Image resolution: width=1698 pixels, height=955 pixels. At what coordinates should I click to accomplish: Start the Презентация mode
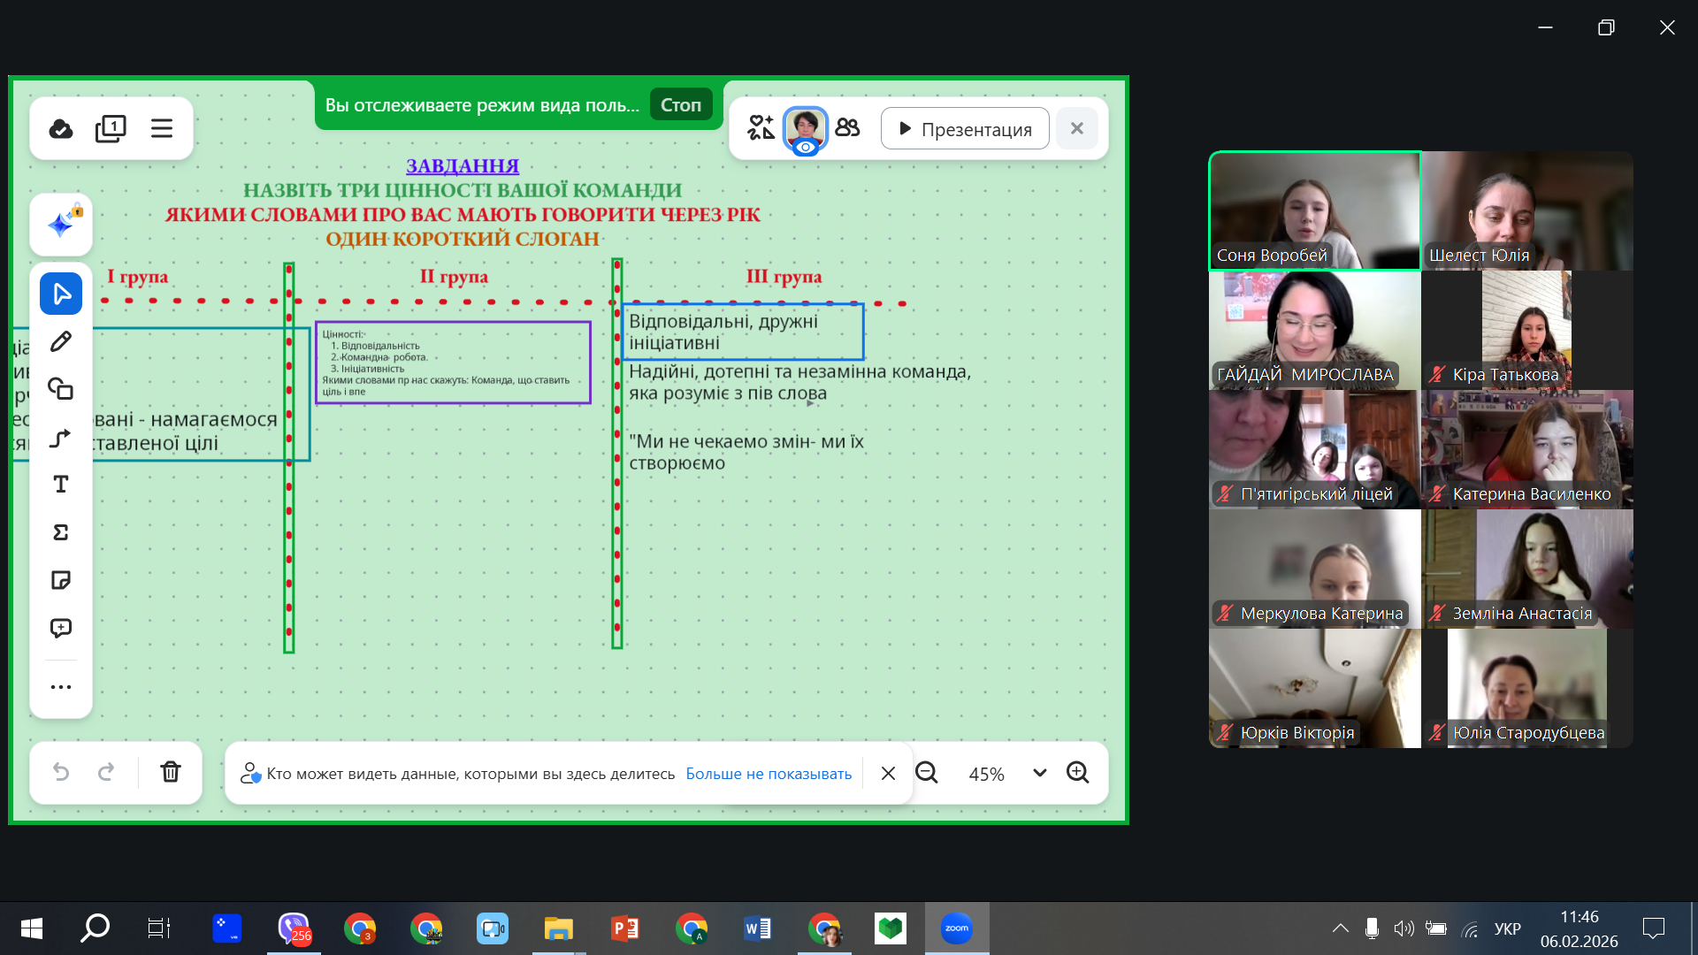tap(965, 129)
